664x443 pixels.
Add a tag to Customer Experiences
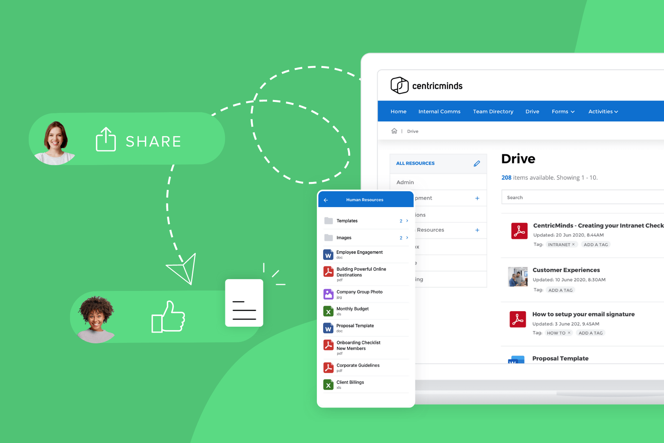click(560, 290)
